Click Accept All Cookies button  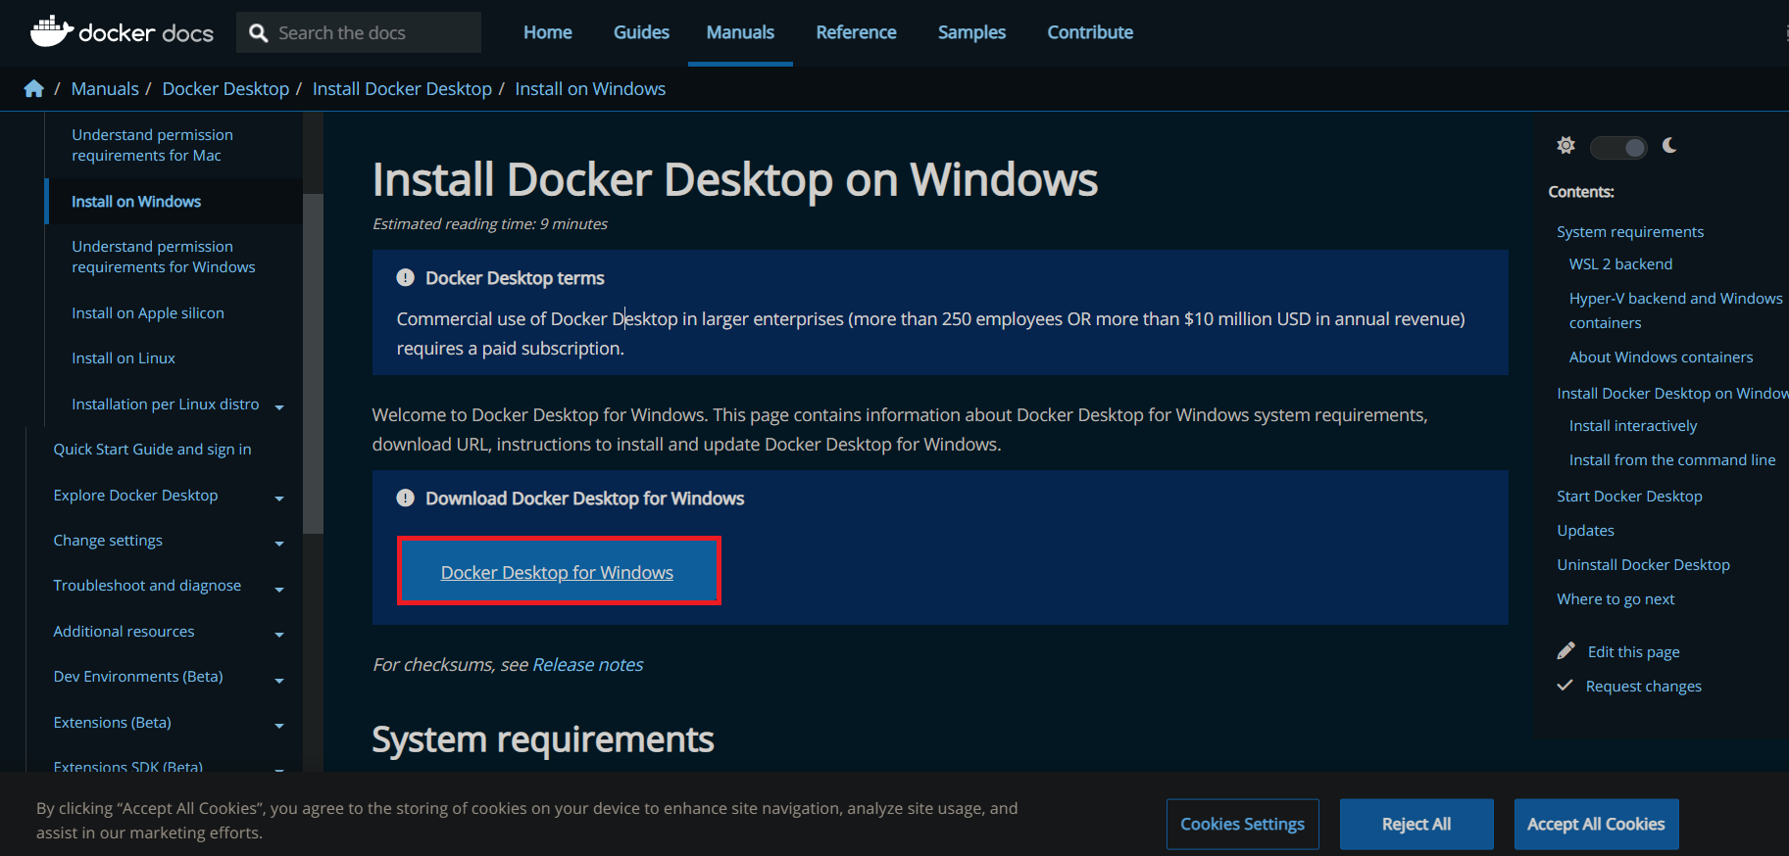(1596, 824)
